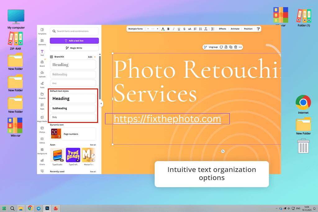Screen dimensions: 318x212
Task: Click See all next to Recently used
Action: pyautogui.click(x=93, y=171)
